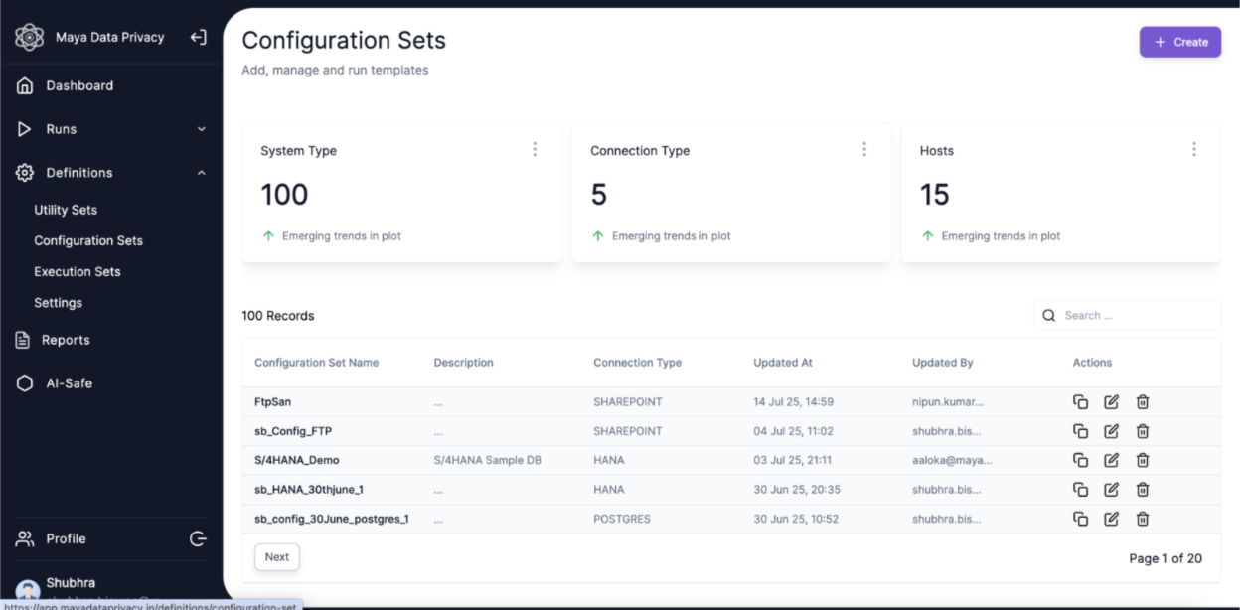Go to Next page of records
The height and width of the screenshot is (610, 1240).
tap(277, 557)
